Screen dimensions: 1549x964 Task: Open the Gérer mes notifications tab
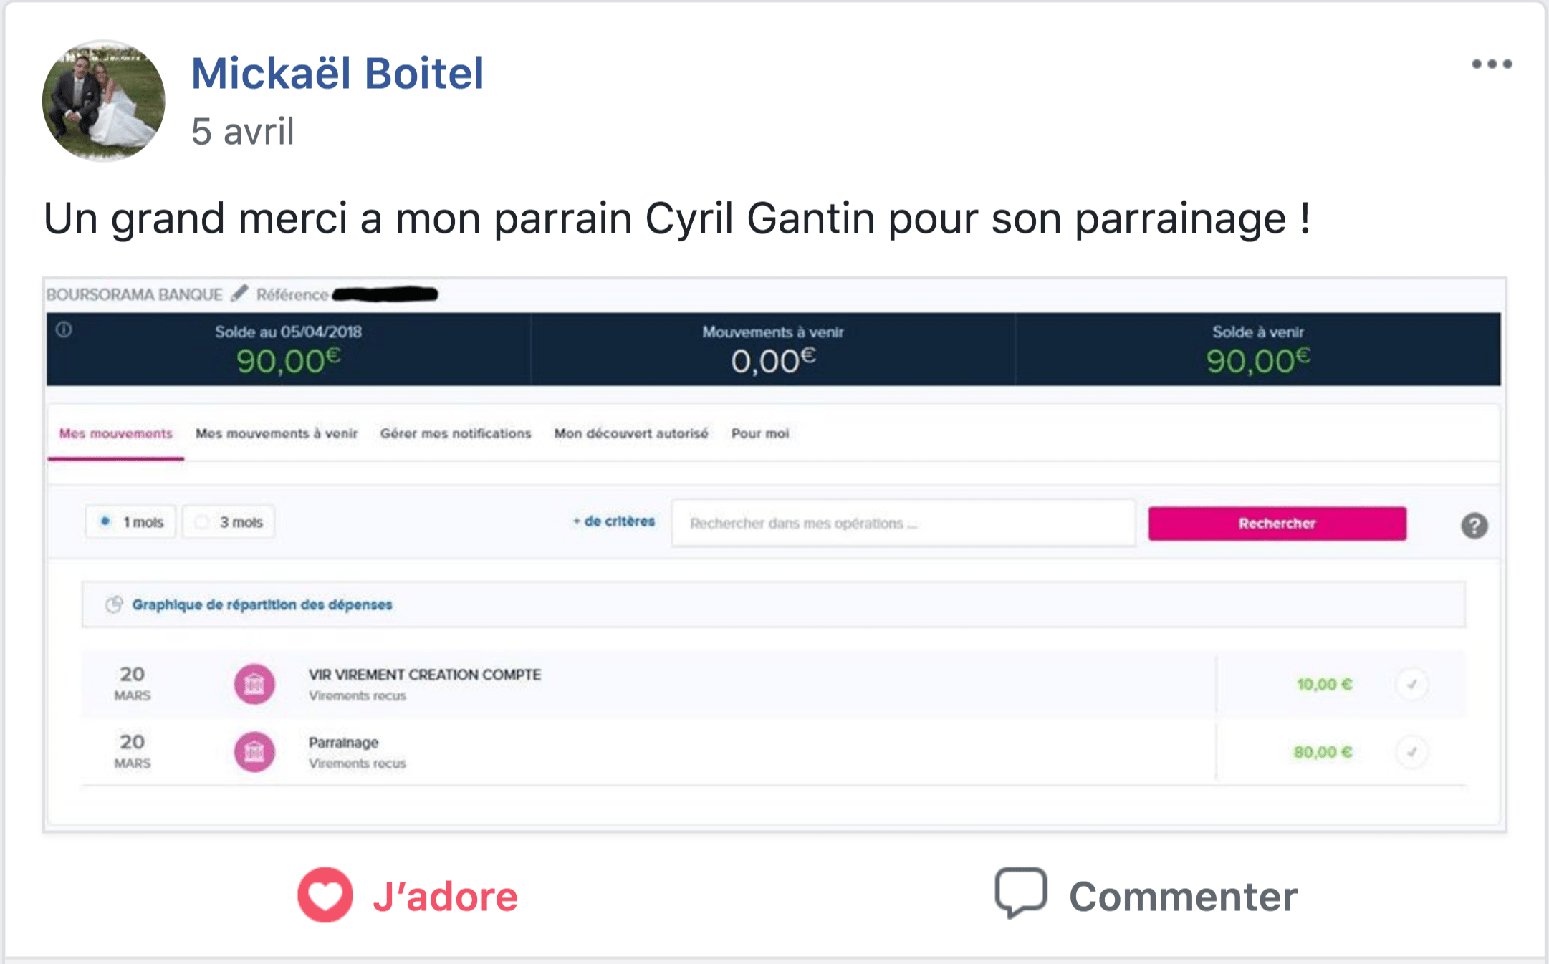456,433
